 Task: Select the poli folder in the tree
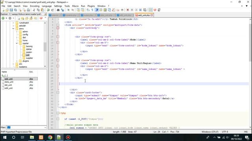coord(28,55)
